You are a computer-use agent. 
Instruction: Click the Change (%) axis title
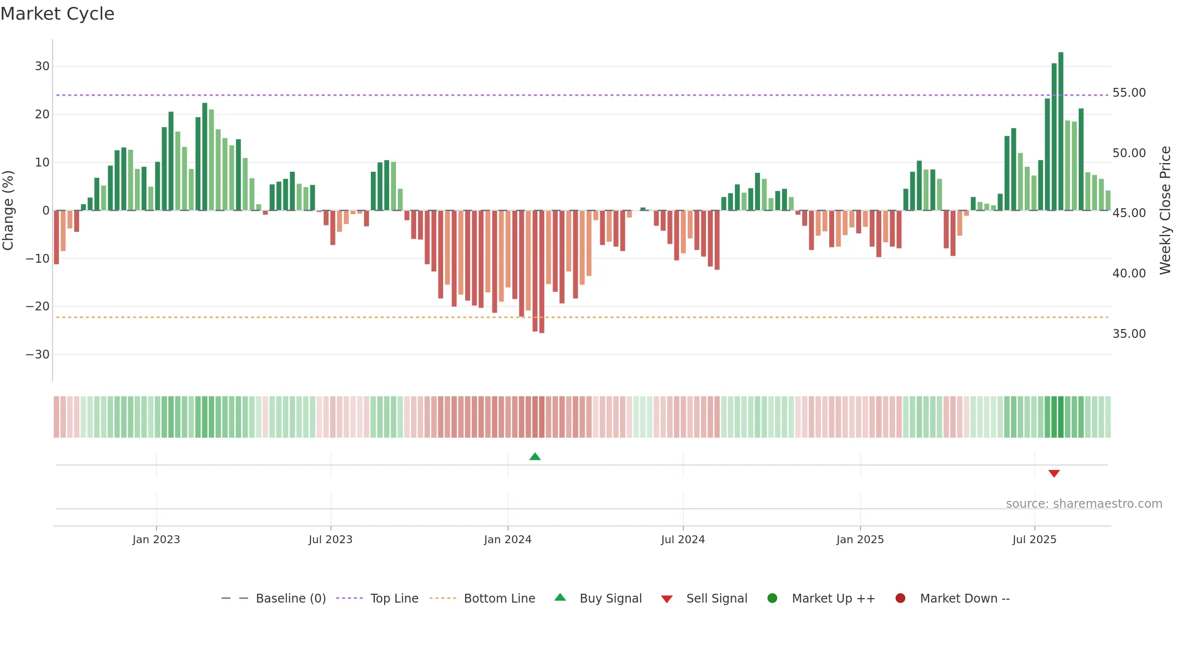(8, 210)
